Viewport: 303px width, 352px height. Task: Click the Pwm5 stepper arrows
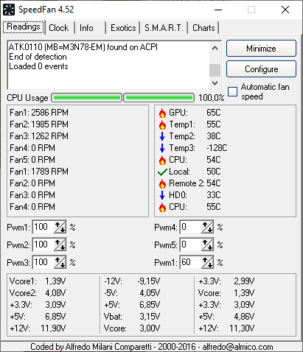click(x=208, y=244)
